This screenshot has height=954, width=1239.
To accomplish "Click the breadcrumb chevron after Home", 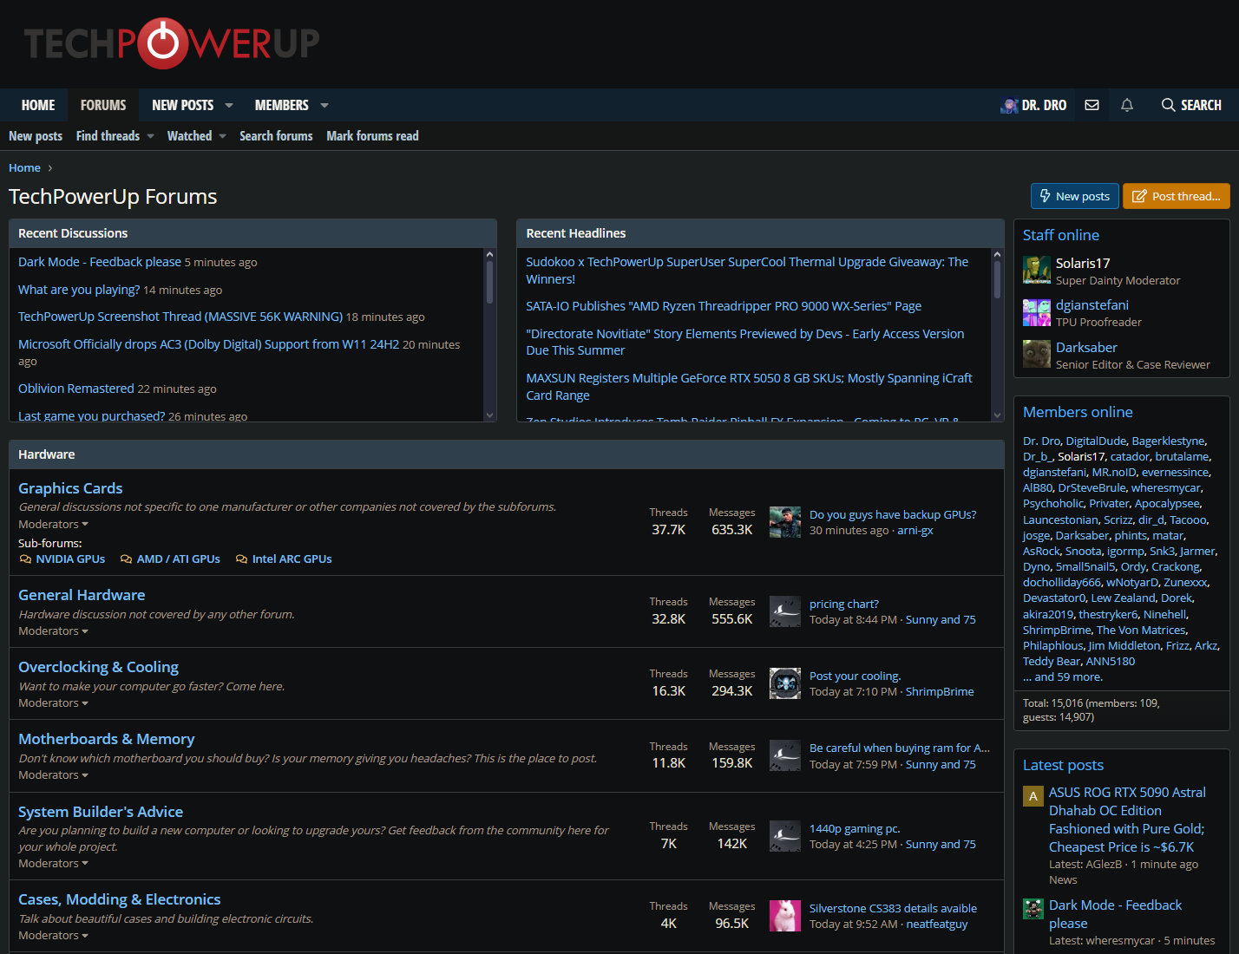I will coord(50,168).
